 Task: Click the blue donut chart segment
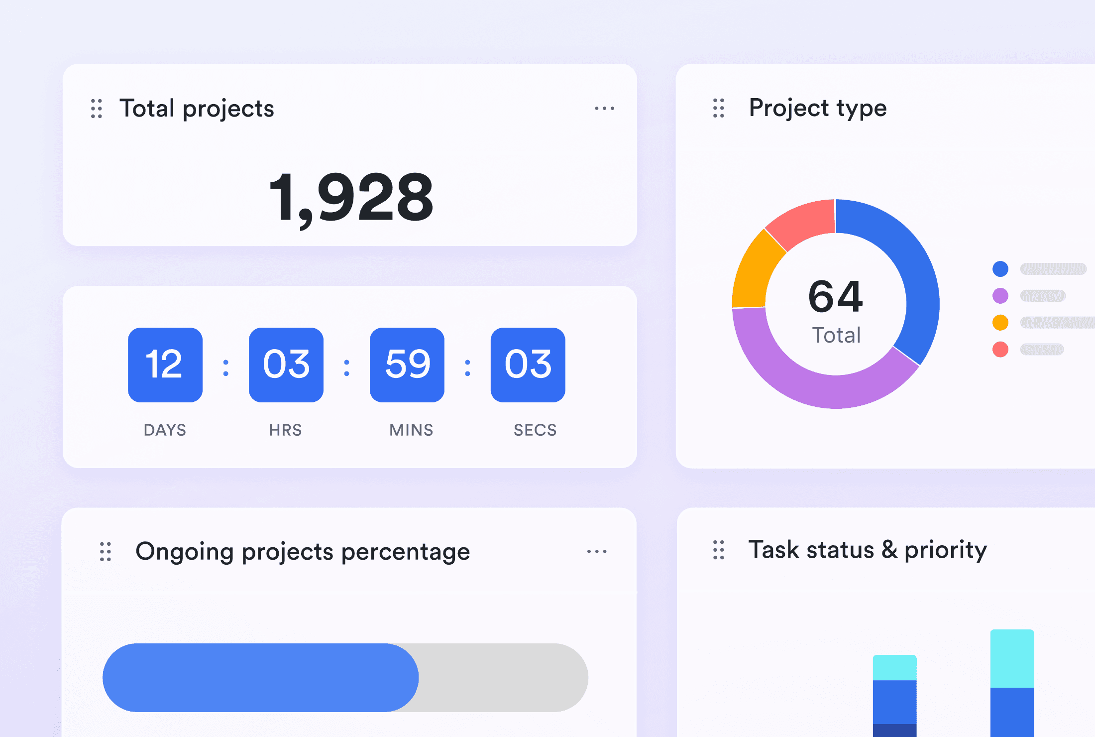(x=913, y=264)
